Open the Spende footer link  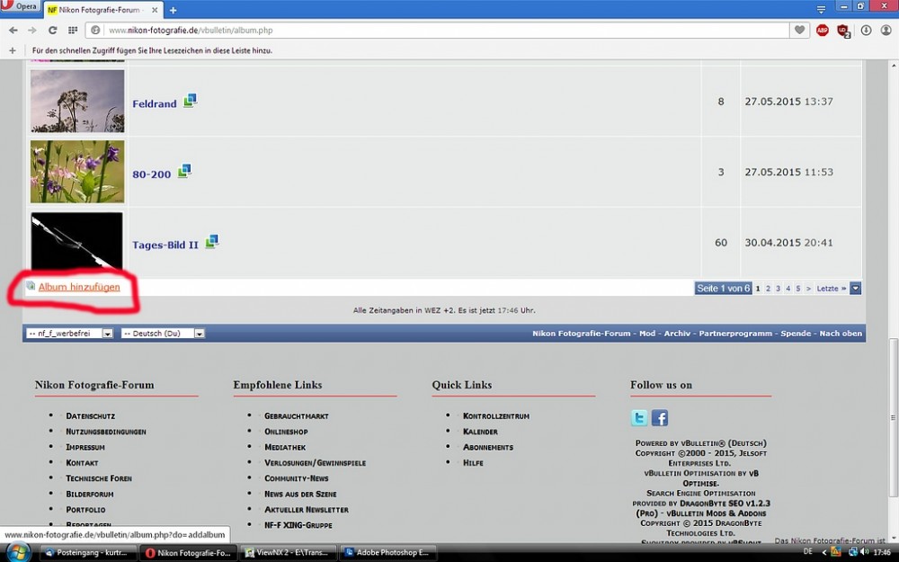point(796,334)
